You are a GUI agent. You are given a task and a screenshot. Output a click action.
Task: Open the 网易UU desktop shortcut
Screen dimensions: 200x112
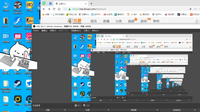tap(29, 102)
